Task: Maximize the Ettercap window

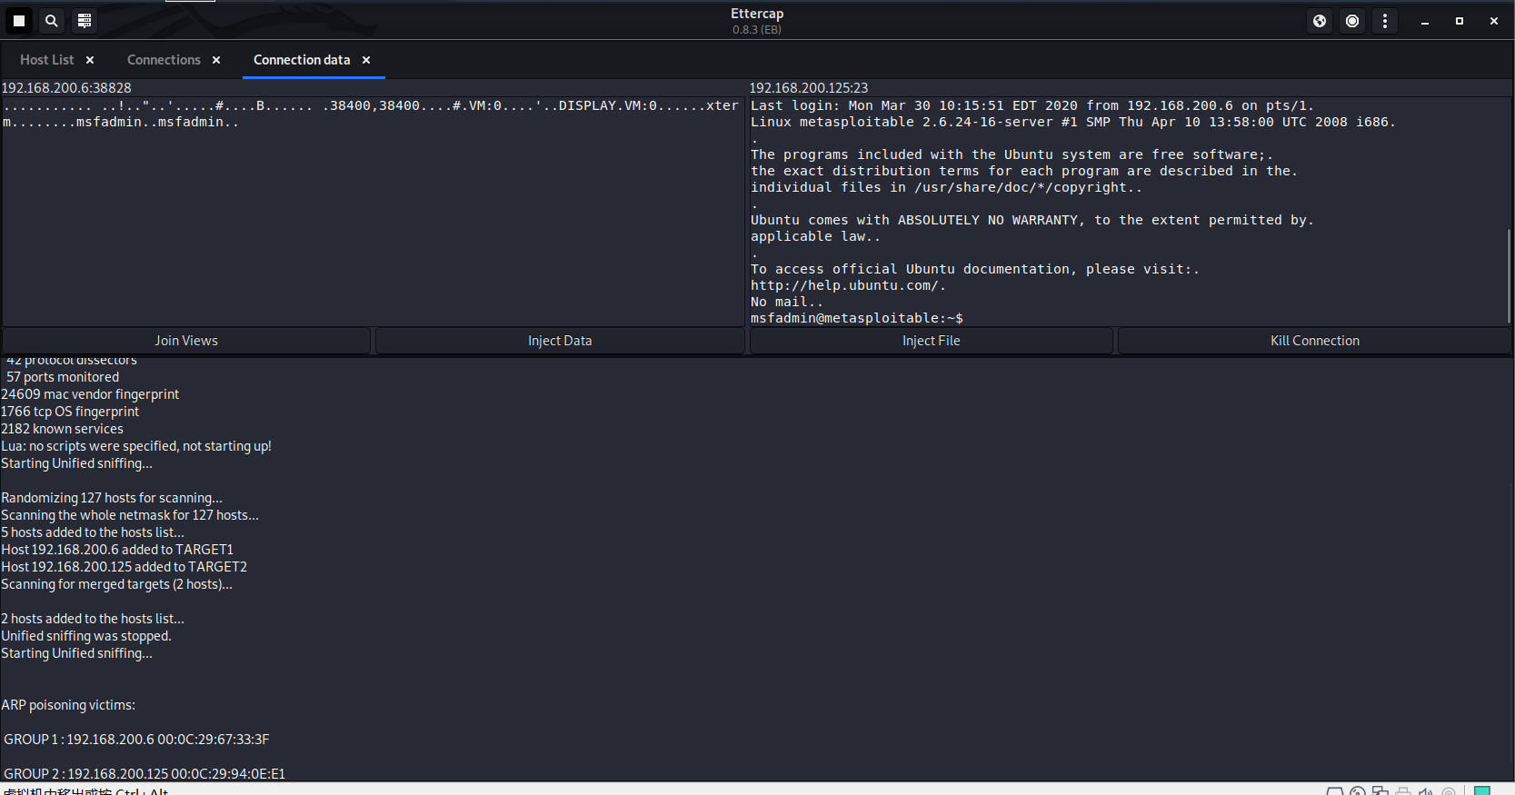Action: 1460,21
